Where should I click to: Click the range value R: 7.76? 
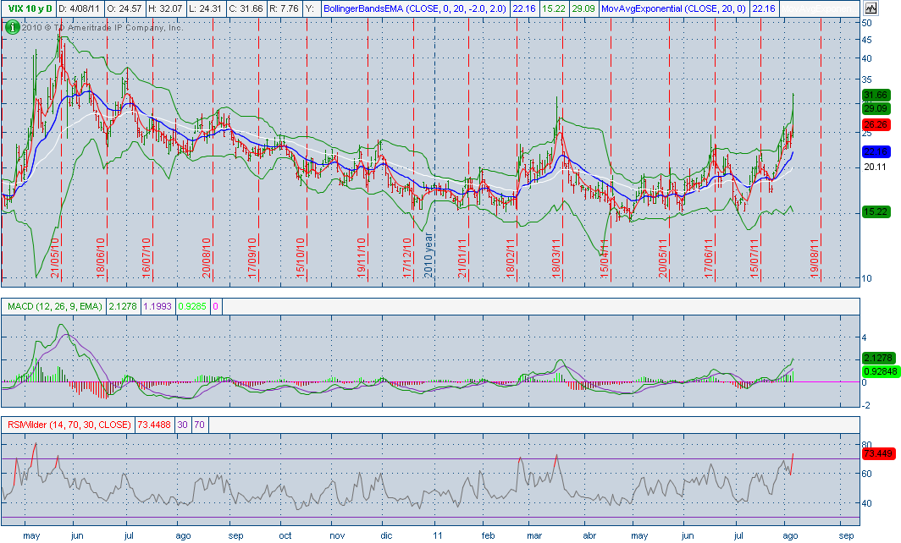click(283, 8)
